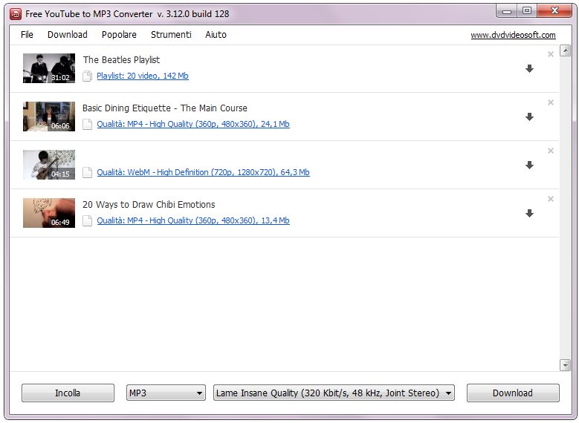Remove The Beatles Playlist from the list
579x423 pixels.
[x=551, y=54]
